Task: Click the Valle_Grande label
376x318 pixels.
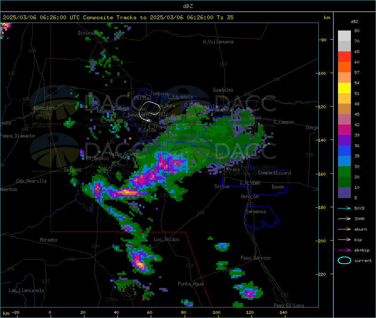Action: pyautogui.click(x=124, y=154)
